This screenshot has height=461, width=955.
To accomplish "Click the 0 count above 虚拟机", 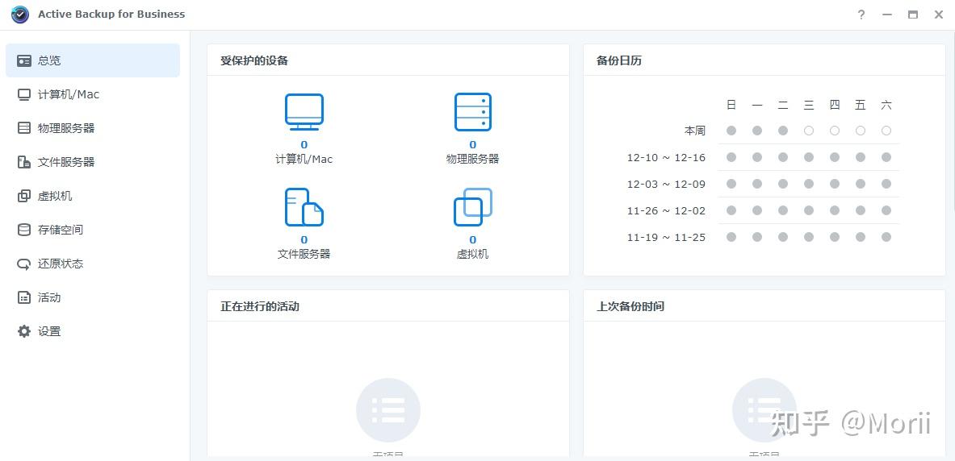I will tap(472, 239).
